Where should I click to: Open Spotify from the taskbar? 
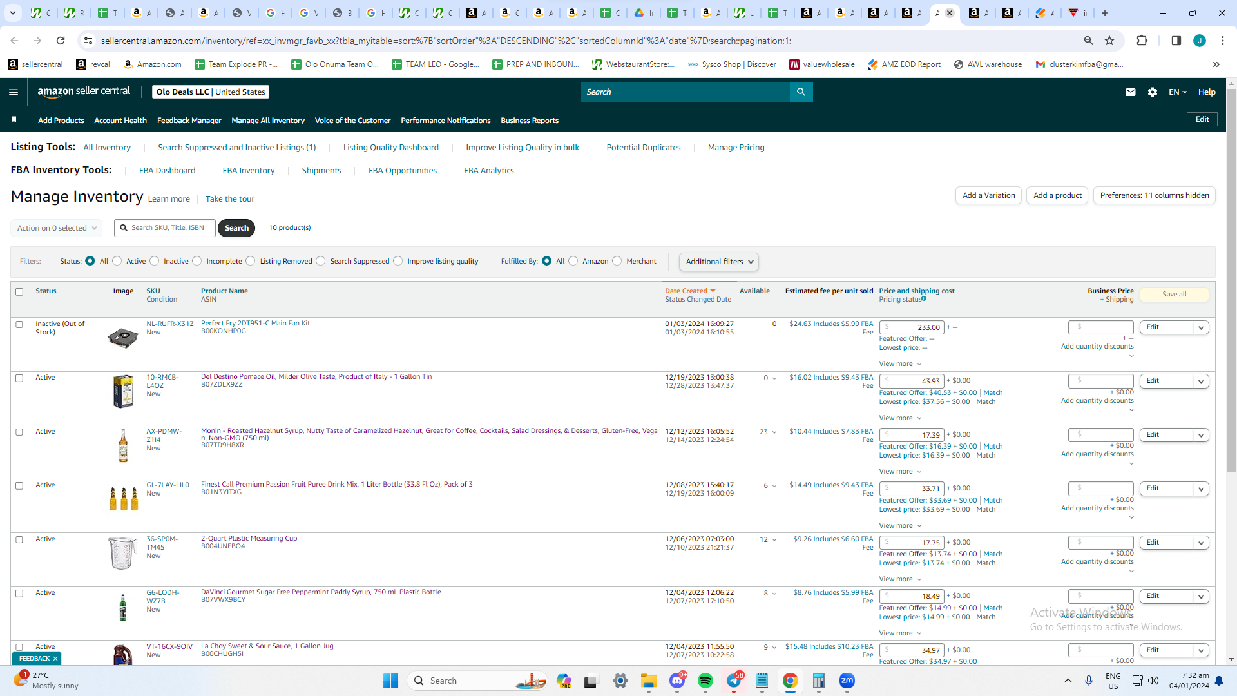coord(705,681)
